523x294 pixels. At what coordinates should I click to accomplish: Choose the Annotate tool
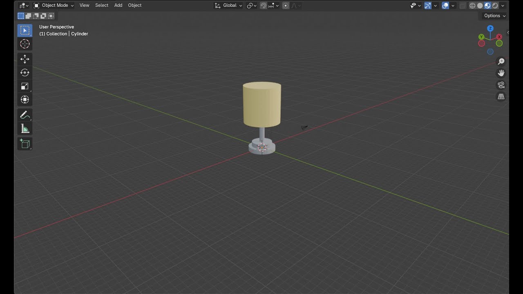(25, 115)
